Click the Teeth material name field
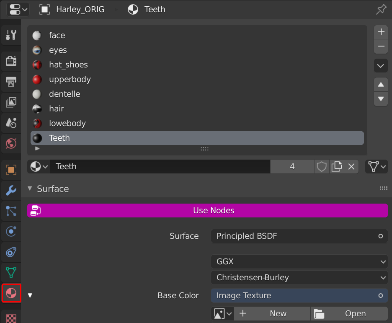Image resolution: width=392 pixels, height=323 pixels. 160,166
